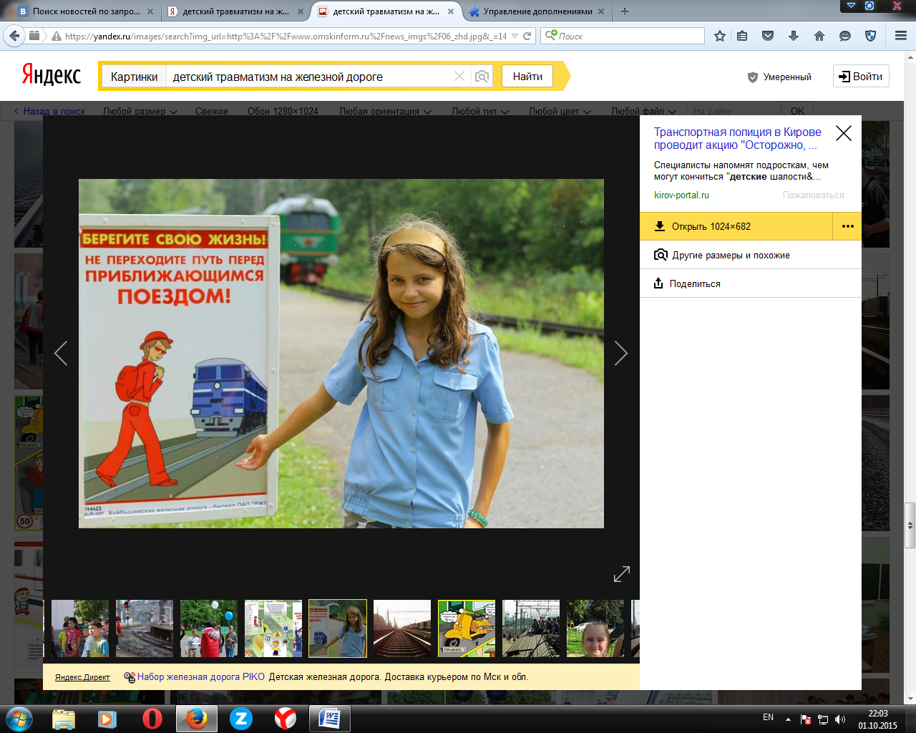This screenshot has width=916, height=733.
Task: Click the 'Найти' search button
Action: pyautogui.click(x=527, y=77)
